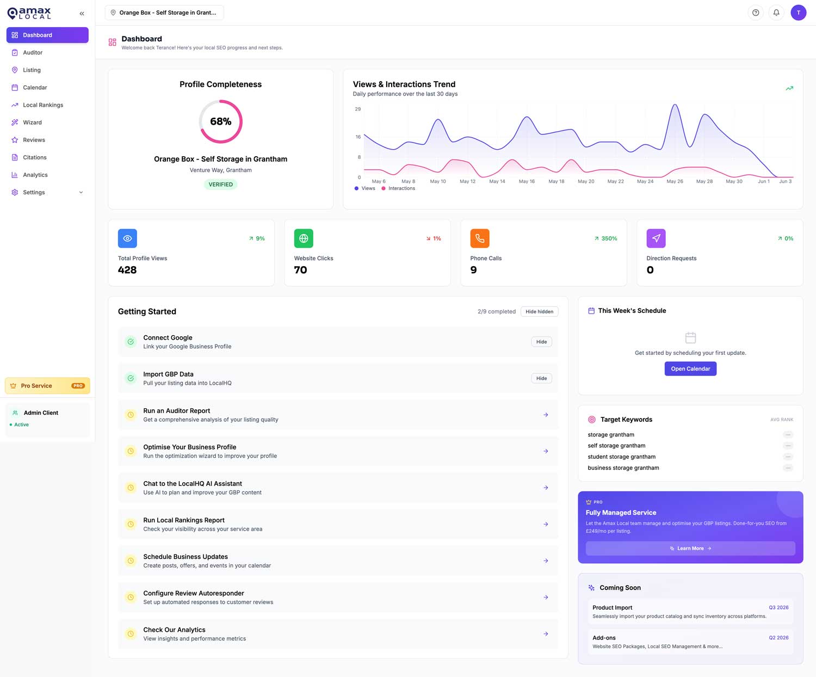Select keyword "storage grantham"
The width and height of the screenshot is (816, 677).
point(611,435)
